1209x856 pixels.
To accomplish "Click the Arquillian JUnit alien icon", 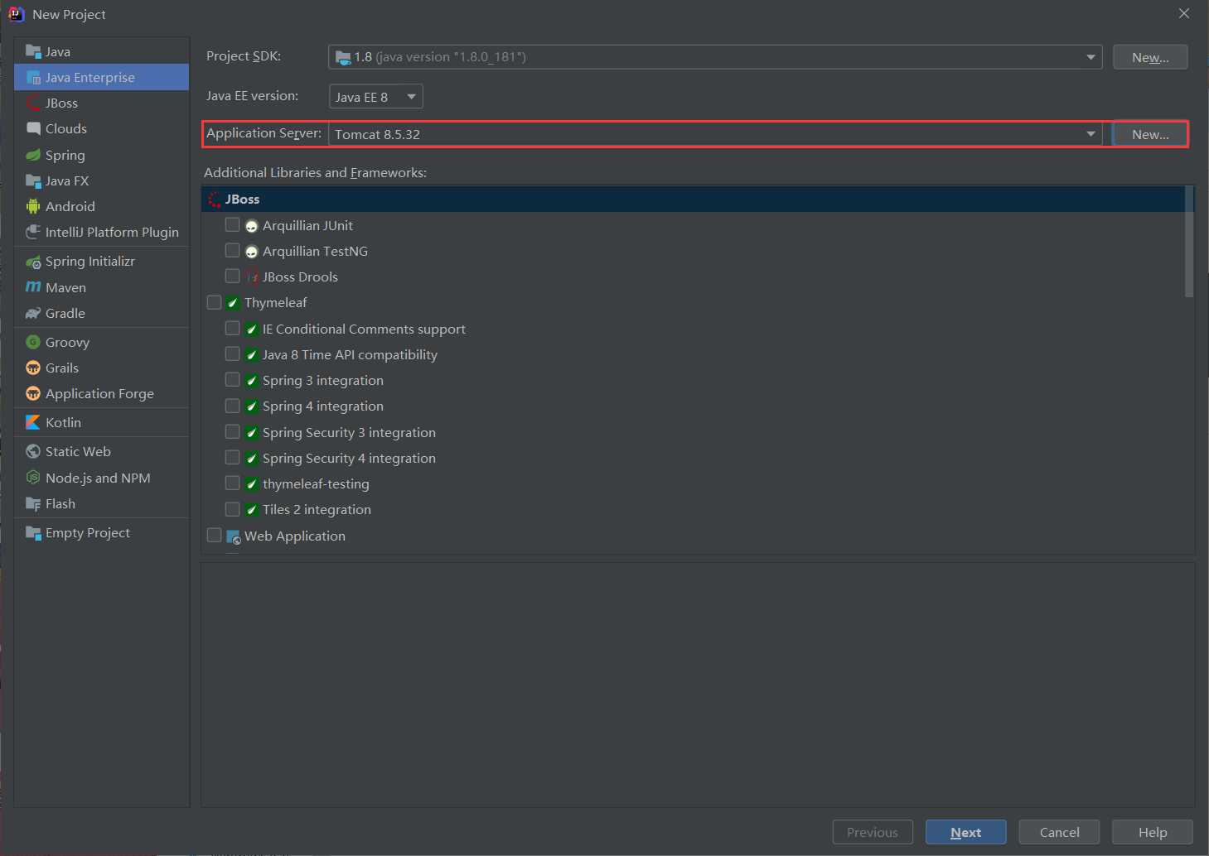I will [252, 226].
